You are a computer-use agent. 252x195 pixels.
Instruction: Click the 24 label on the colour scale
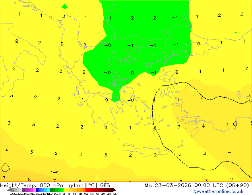click(x=86, y=194)
